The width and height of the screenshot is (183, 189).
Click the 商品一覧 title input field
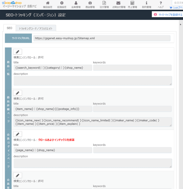pyautogui.click(x=53, y=68)
